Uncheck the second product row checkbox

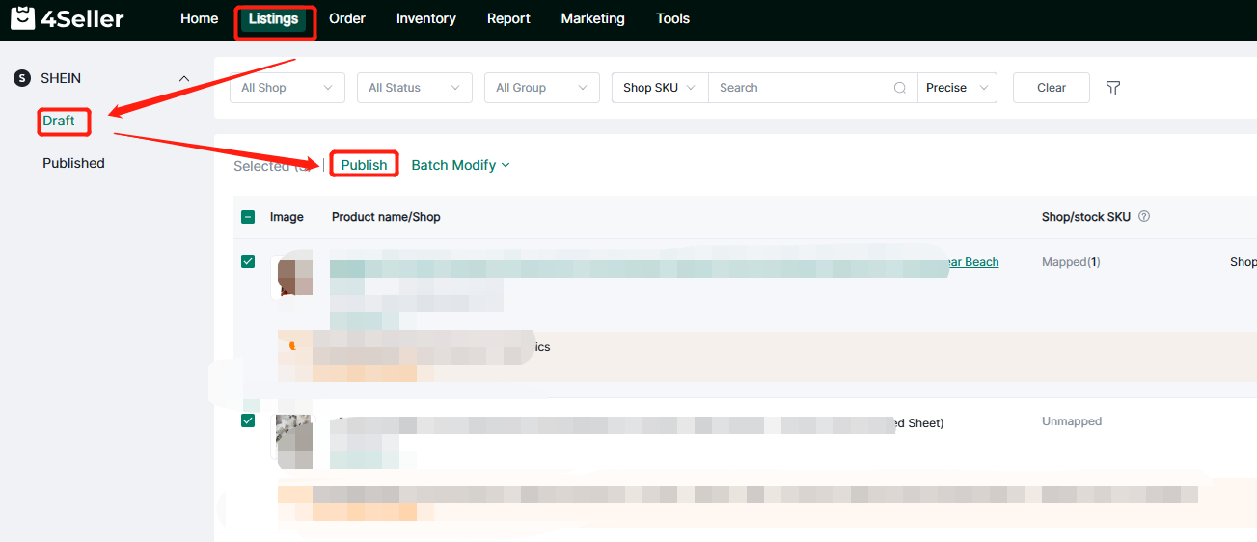tap(248, 420)
